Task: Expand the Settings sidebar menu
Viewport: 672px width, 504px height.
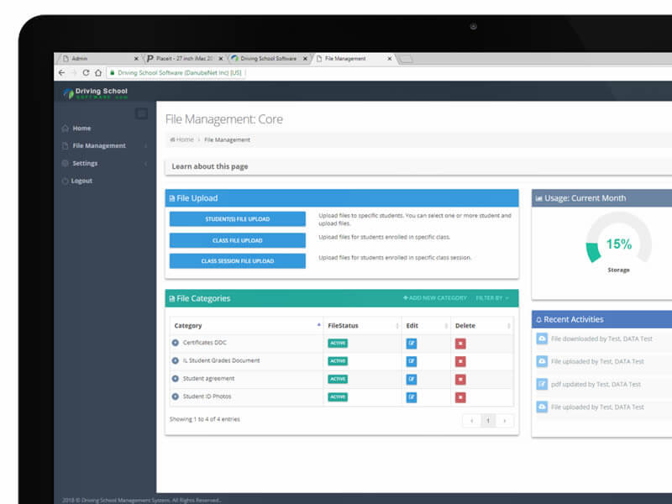Action: tap(85, 163)
